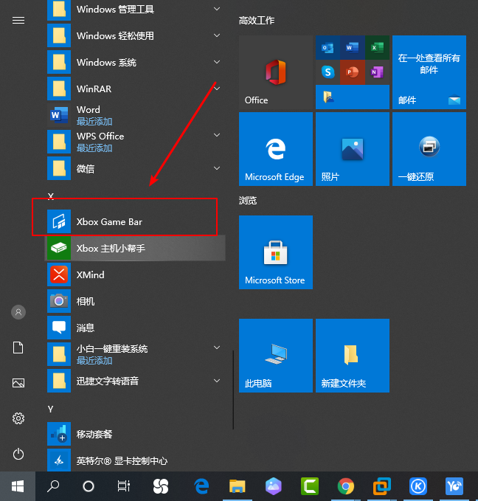Screen dimensions: 478x501
Task: Open the Microsoft Store tile
Action: point(276,252)
